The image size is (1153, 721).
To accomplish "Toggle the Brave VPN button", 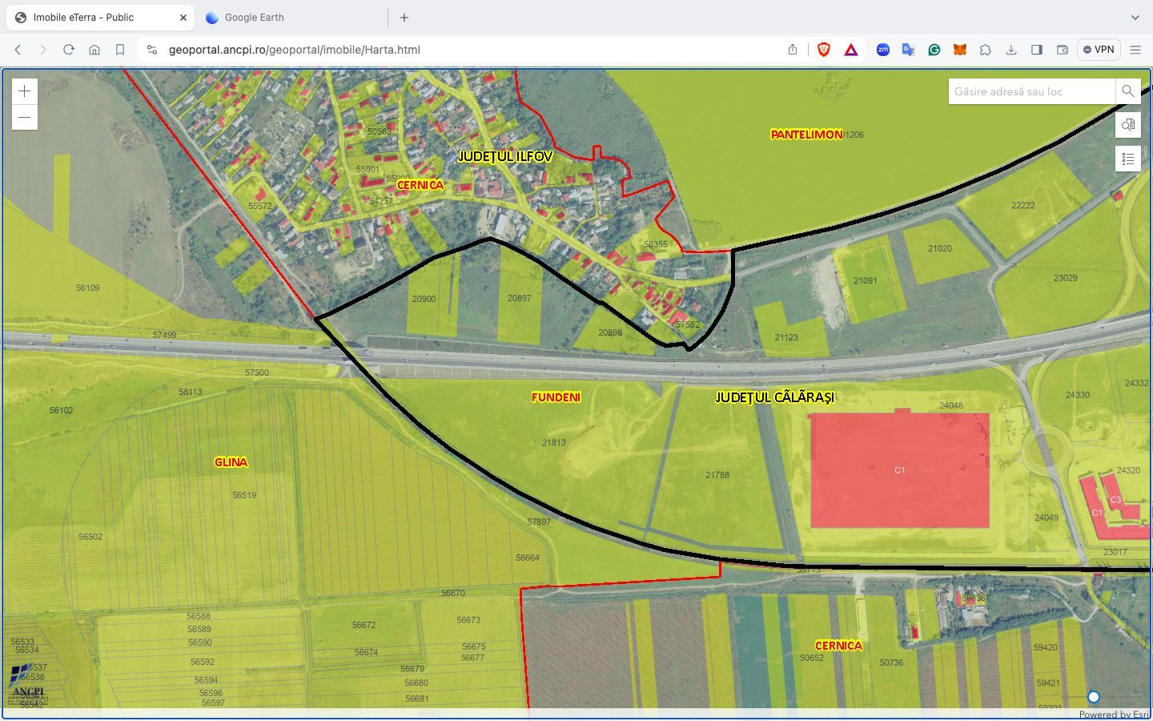I will (1098, 50).
